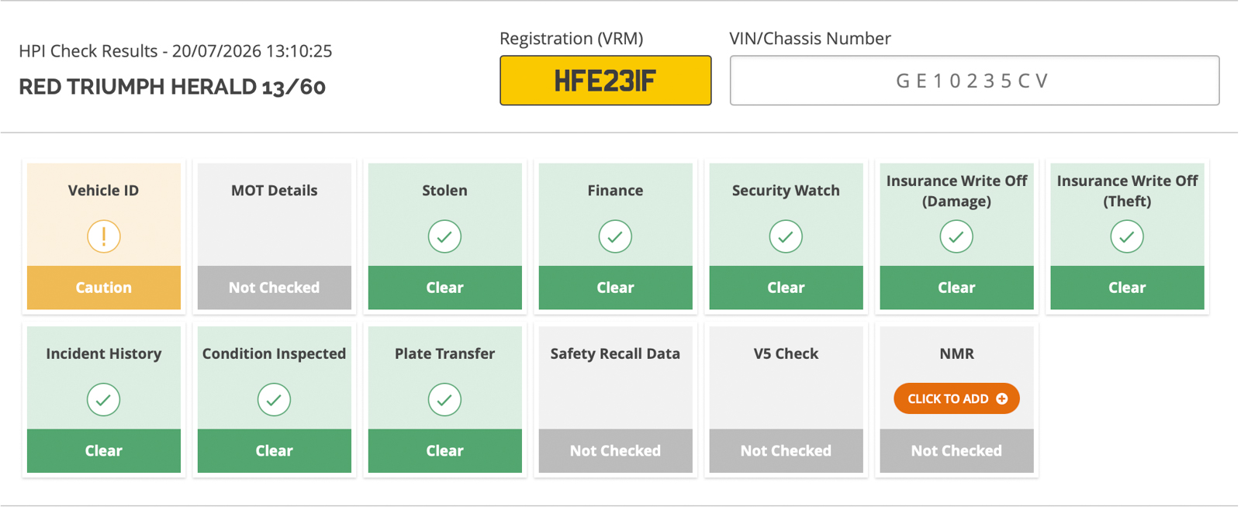This screenshot has width=1241, height=510.
Task: Click the Stolen Clear status bar
Action: [x=445, y=288]
